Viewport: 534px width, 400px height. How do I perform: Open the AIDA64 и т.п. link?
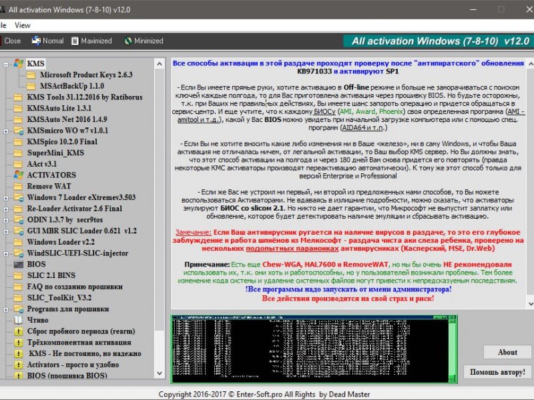coord(364,127)
